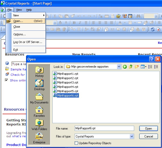This screenshot has width=162, height=148.
Task: Open the View menu
Action: click(x=19, y=10)
